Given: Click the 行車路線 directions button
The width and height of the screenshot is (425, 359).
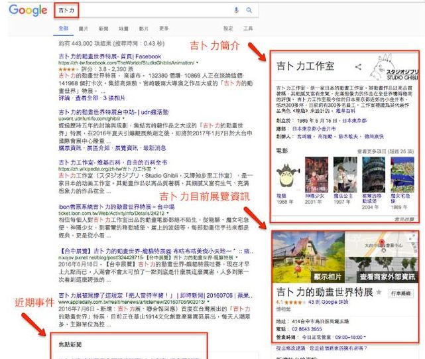Looking at the screenshot, I should coord(401,293).
